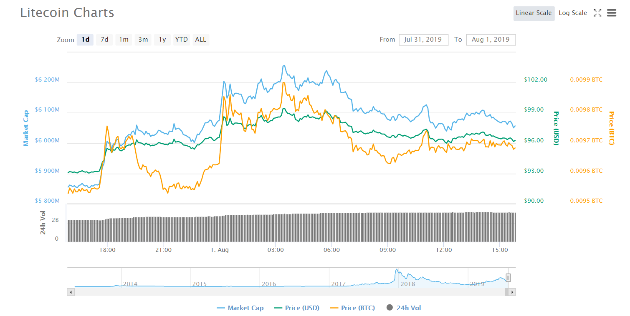Click the $5 900M market cap axis label

(47, 171)
